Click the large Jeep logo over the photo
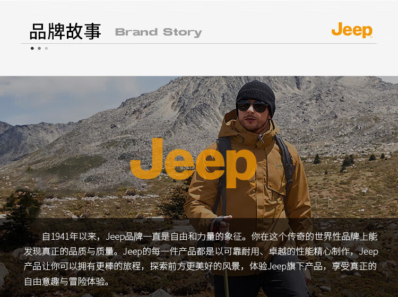 (193, 163)
